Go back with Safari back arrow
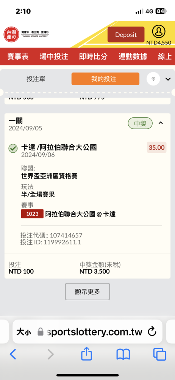Viewport: 175px width, 380px height. [x=13, y=354]
